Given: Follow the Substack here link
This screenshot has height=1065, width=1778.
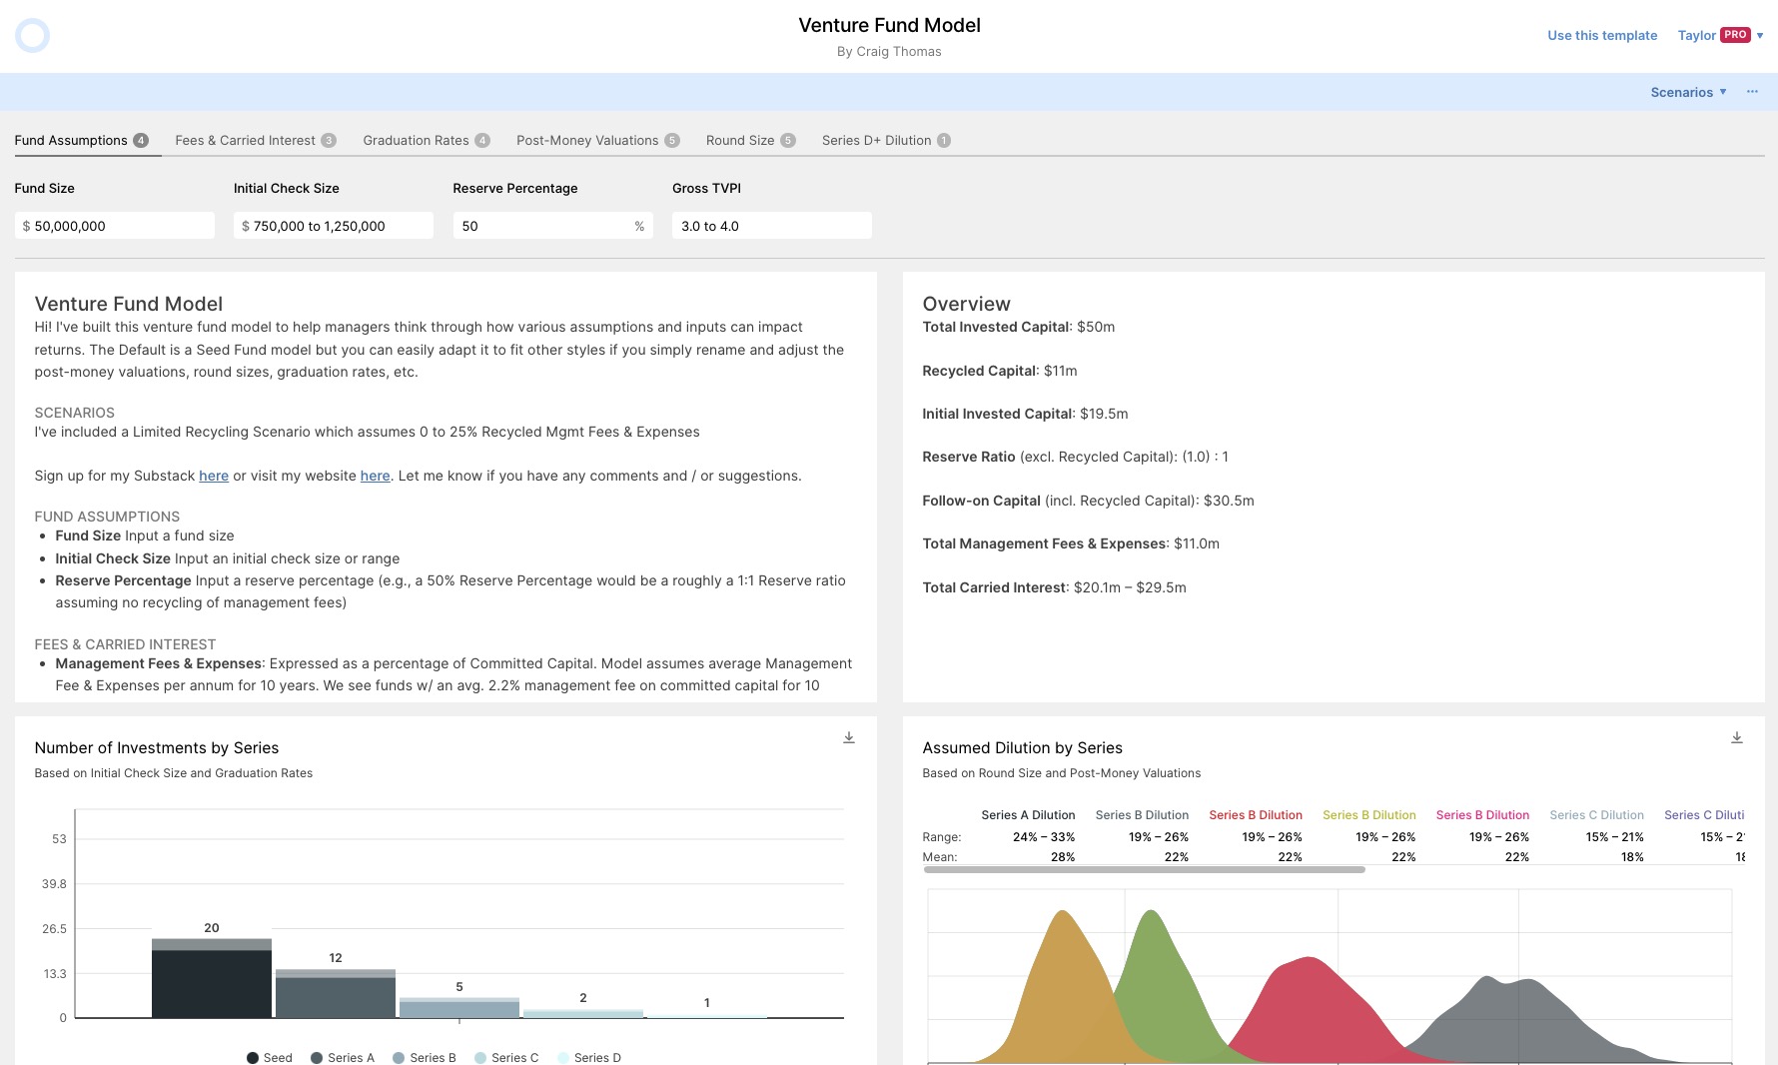Looking at the screenshot, I should pyautogui.click(x=214, y=476).
